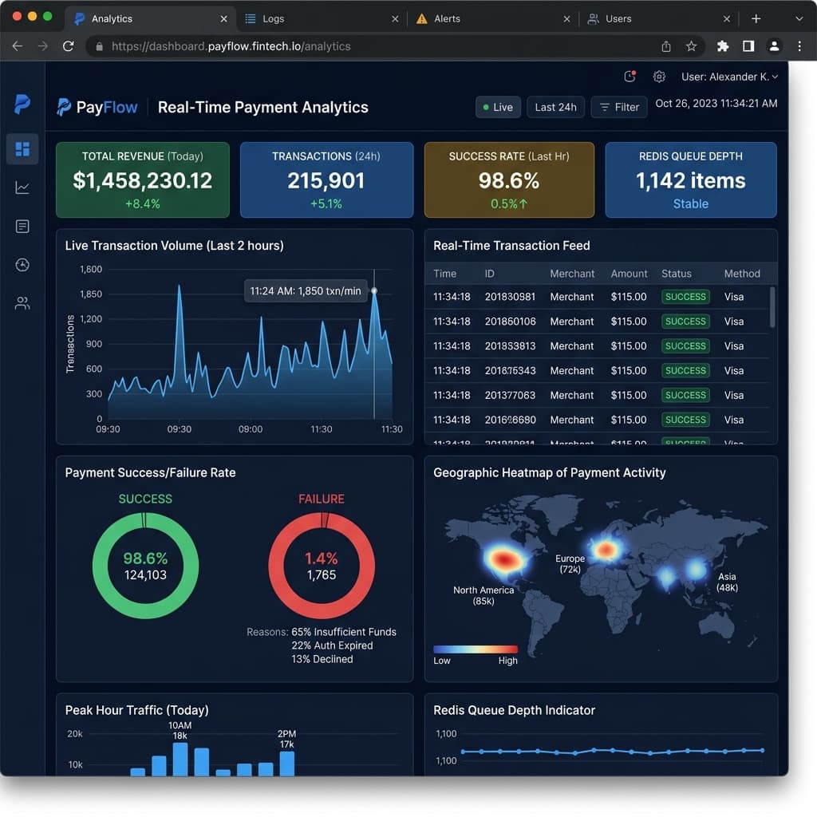This screenshot has height=817, width=817.
Task: Open the line chart icon in sidebar
Action: point(22,187)
